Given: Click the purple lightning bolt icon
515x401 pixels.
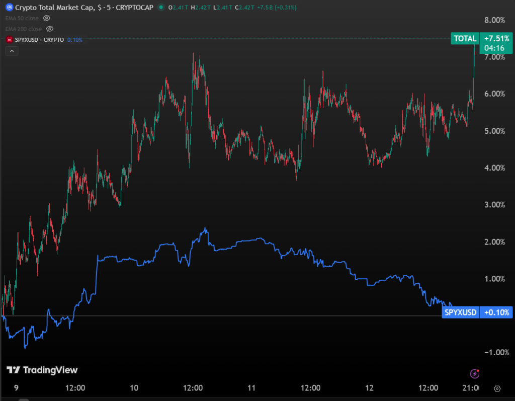Looking at the screenshot, I should point(474,373).
